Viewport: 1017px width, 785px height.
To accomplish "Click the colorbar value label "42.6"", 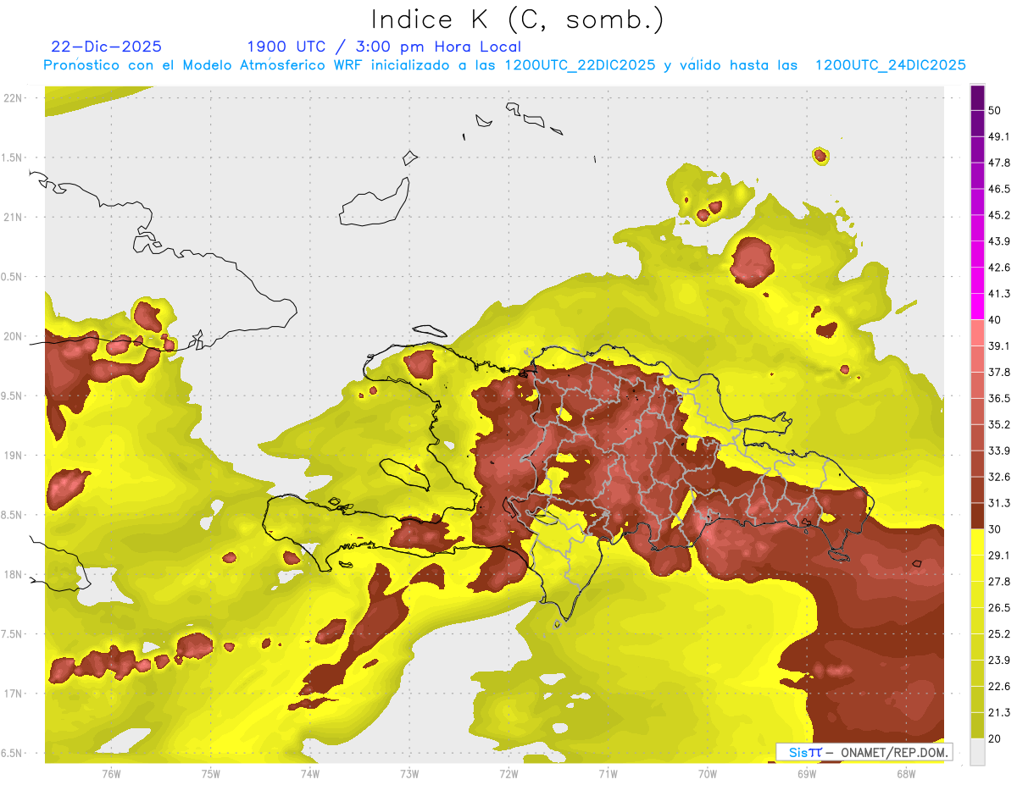I will click(x=999, y=268).
